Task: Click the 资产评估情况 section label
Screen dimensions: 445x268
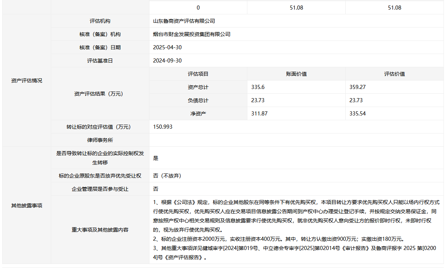Action: click(x=27, y=81)
